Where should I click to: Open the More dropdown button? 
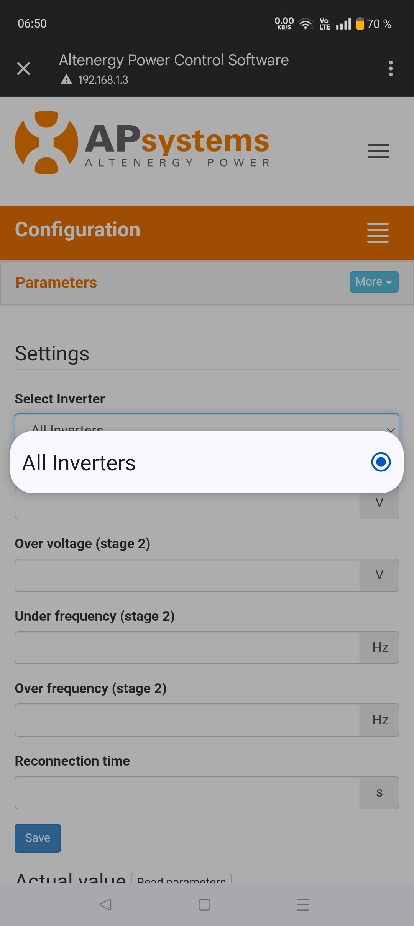click(374, 282)
